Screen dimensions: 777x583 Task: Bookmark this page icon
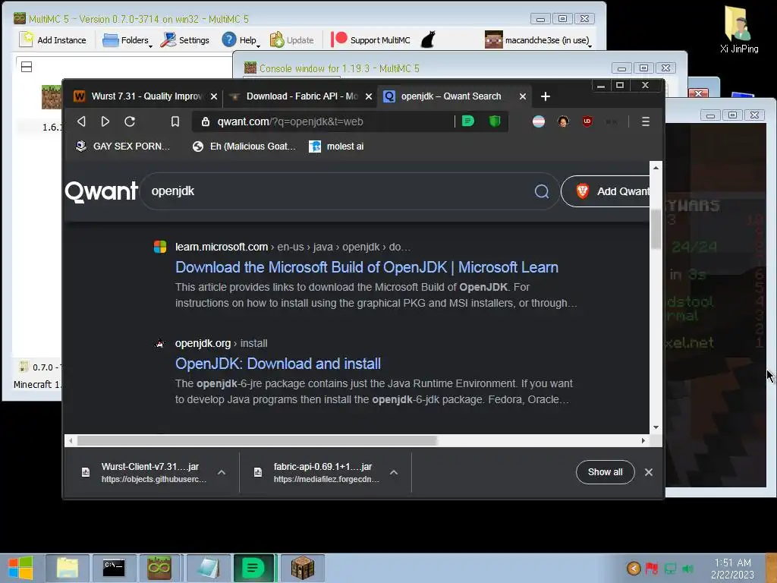175,121
